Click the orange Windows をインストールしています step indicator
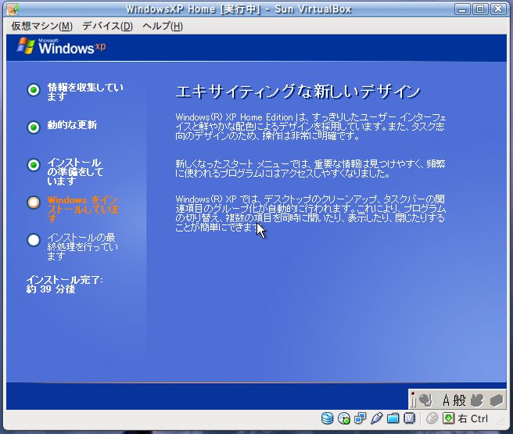Image resolution: width=513 pixels, height=434 pixels. point(34,203)
